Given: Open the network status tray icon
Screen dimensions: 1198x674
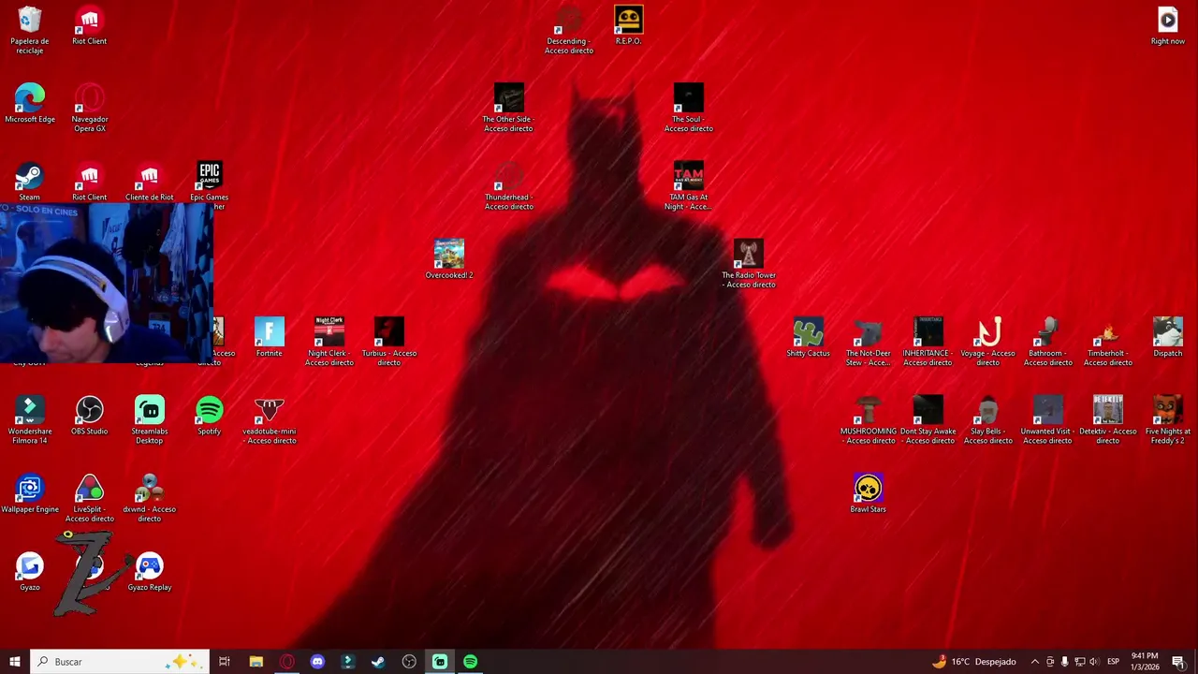Looking at the screenshot, I should click(x=1079, y=662).
